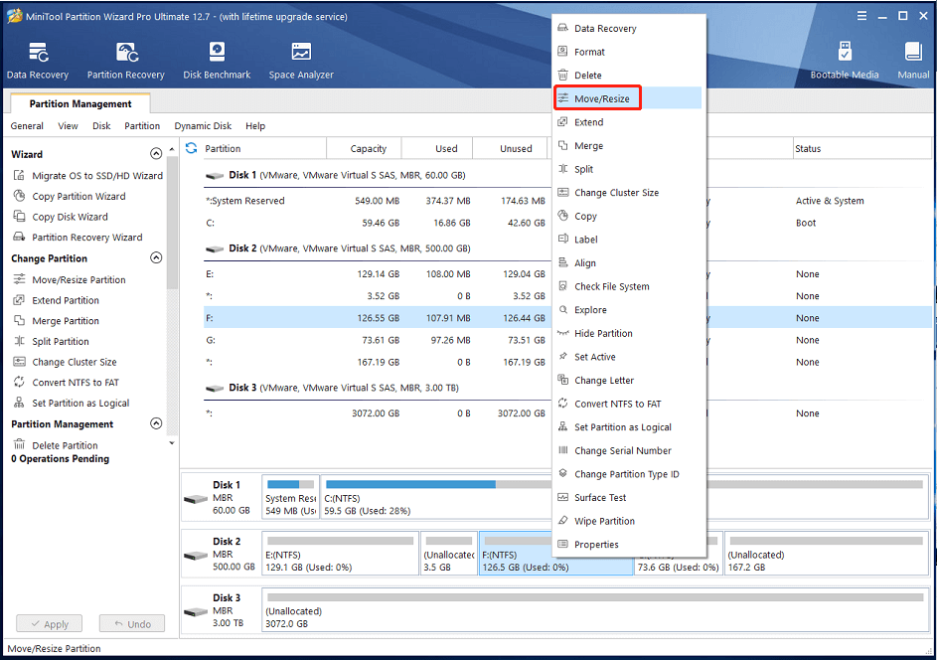
Task: Choose Check File System from context menu
Action: click(x=628, y=286)
